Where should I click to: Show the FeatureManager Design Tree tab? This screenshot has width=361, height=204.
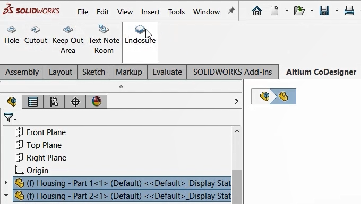12,102
